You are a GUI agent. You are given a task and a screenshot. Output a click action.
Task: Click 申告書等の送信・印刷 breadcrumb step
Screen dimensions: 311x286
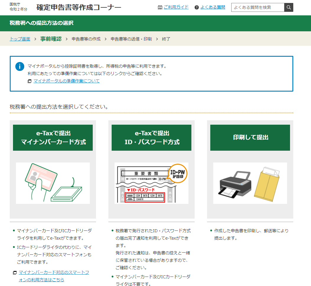(131, 39)
